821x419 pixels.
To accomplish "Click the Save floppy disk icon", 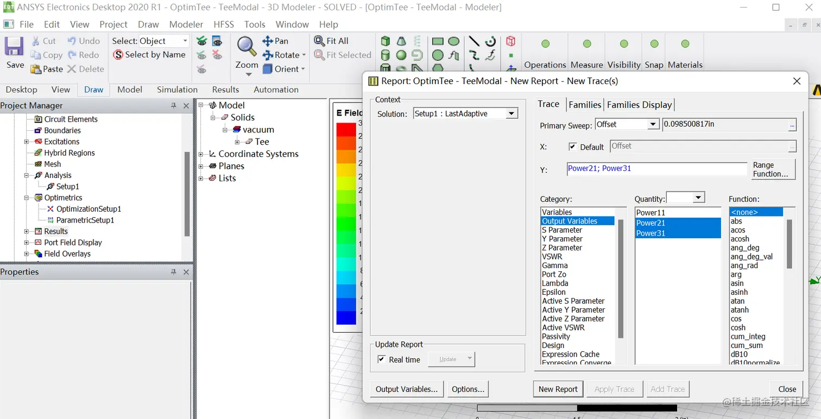I will 14,47.
